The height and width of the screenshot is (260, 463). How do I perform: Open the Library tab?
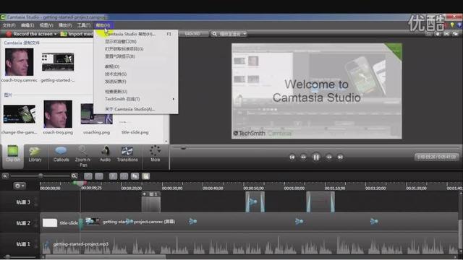point(35,155)
